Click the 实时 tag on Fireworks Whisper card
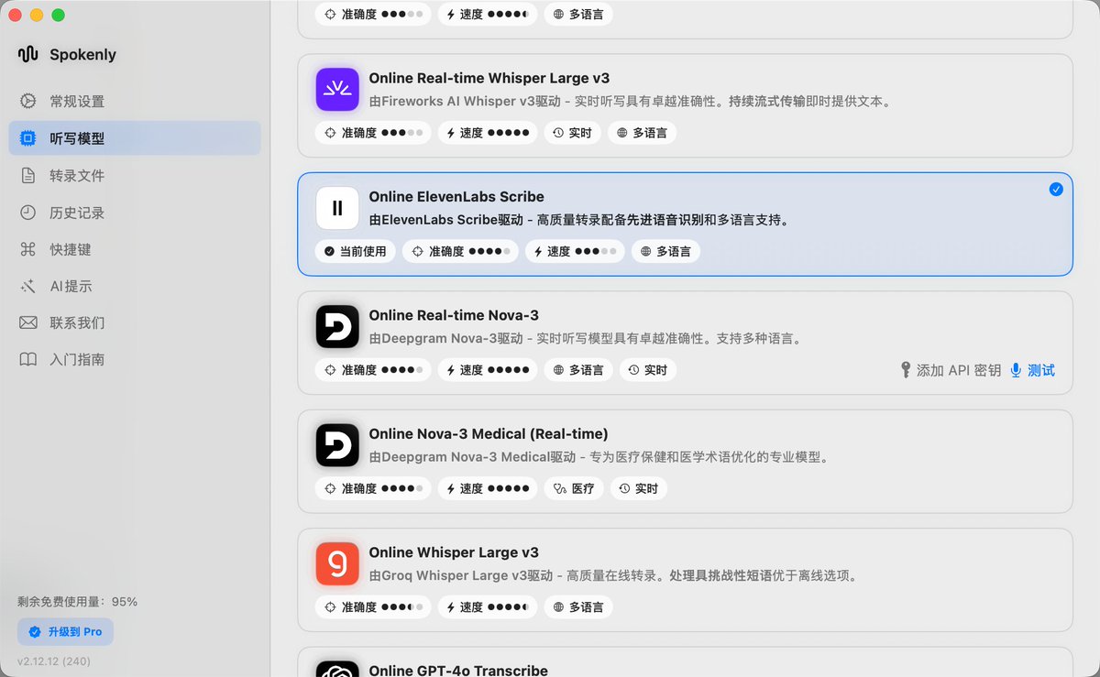The image size is (1100, 677). coord(573,133)
